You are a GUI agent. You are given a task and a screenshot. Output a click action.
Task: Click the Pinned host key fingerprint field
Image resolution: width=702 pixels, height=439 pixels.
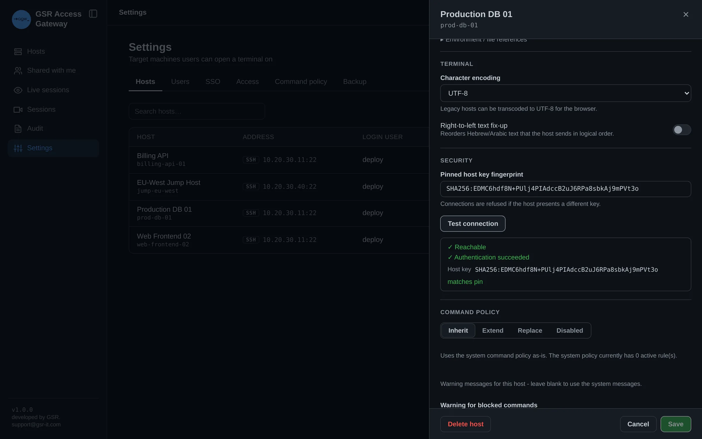coord(565,189)
